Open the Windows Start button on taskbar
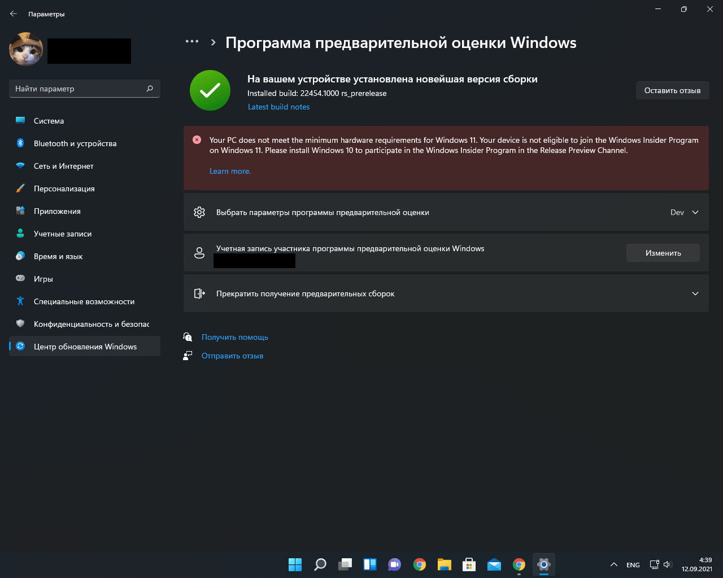The width and height of the screenshot is (723, 578). click(295, 564)
